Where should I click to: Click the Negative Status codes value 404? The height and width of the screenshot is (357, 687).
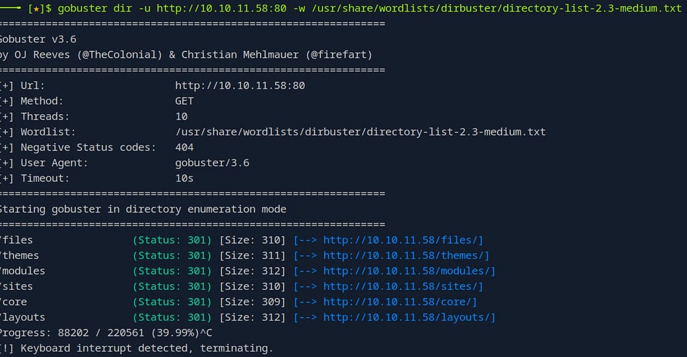point(184,147)
